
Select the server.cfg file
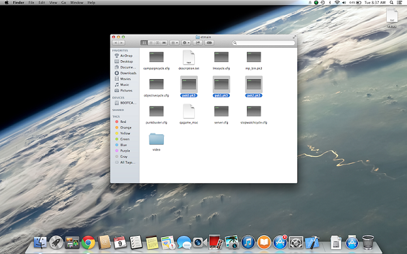(x=222, y=115)
